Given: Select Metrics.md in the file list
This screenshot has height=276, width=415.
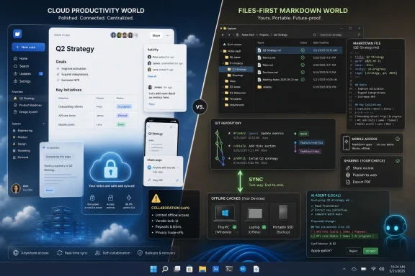Looking at the screenshot, I should point(299,57).
